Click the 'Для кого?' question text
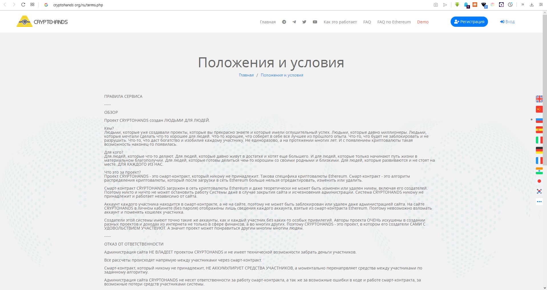 point(114,152)
